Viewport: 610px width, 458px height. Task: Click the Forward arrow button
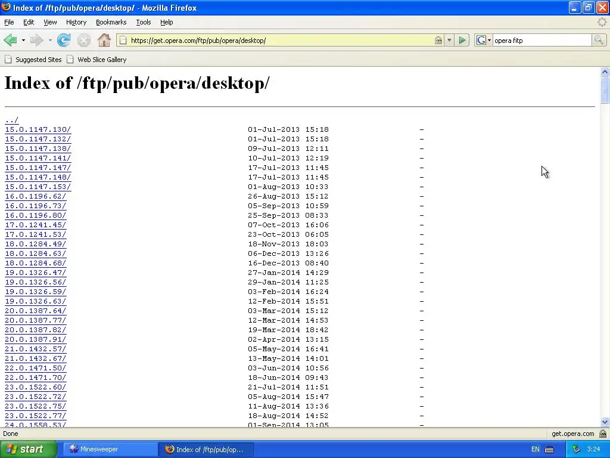[37, 40]
